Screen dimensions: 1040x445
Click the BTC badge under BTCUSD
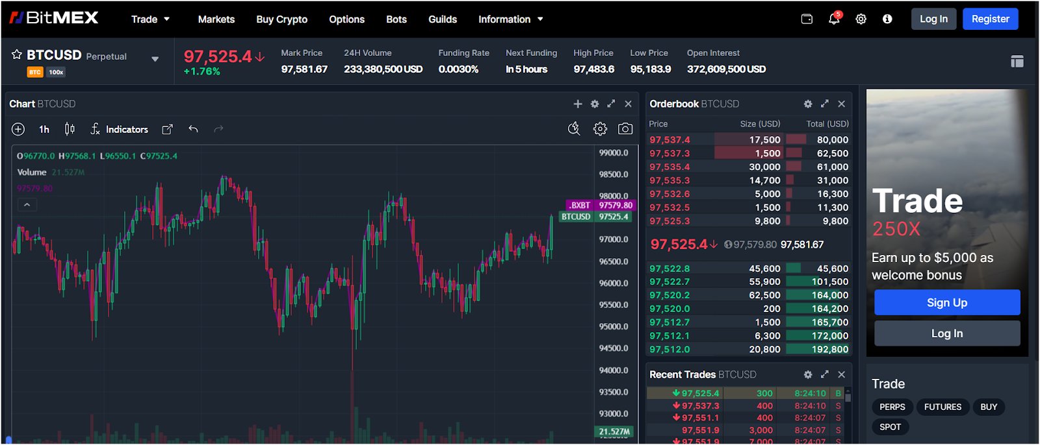[x=35, y=72]
